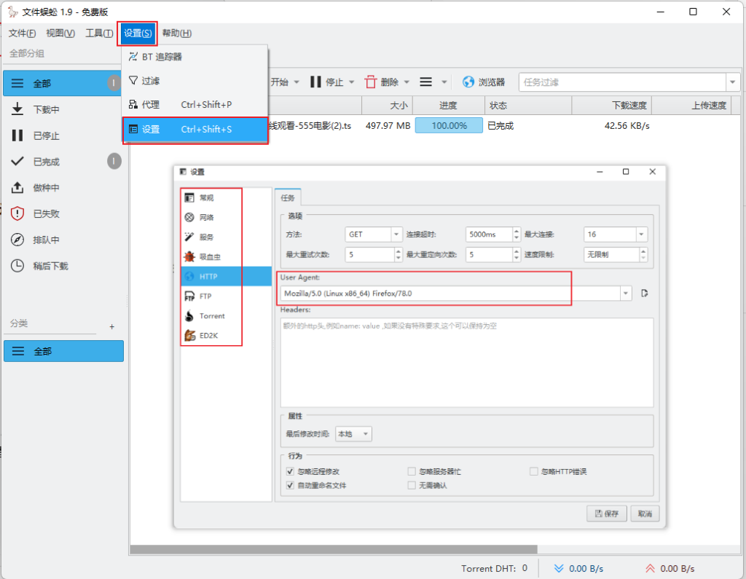The image size is (746, 579).
Task: Open the 浏览器 globe icon in toolbar
Action: pyautogui.click(x=468, y=82)
